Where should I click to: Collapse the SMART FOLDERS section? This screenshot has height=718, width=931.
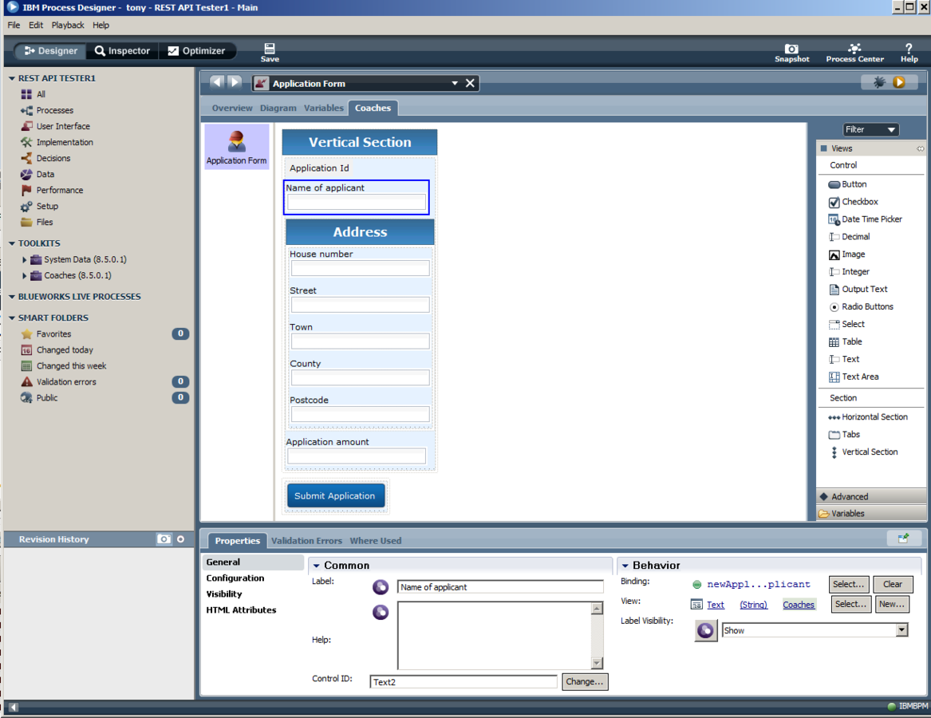coord(12,318)
